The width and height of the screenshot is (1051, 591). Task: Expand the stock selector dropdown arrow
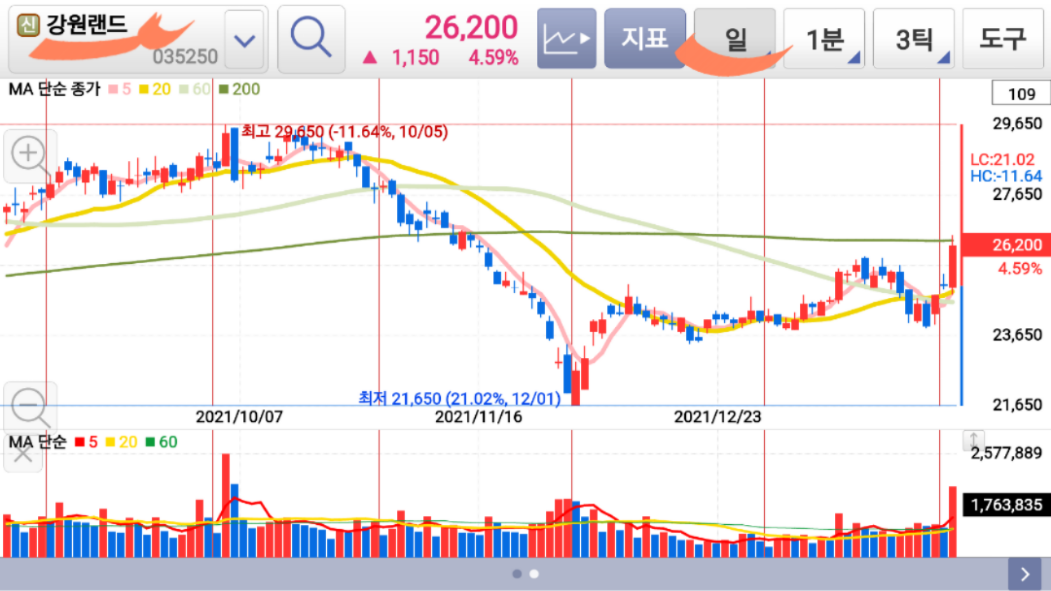(244, 40)
